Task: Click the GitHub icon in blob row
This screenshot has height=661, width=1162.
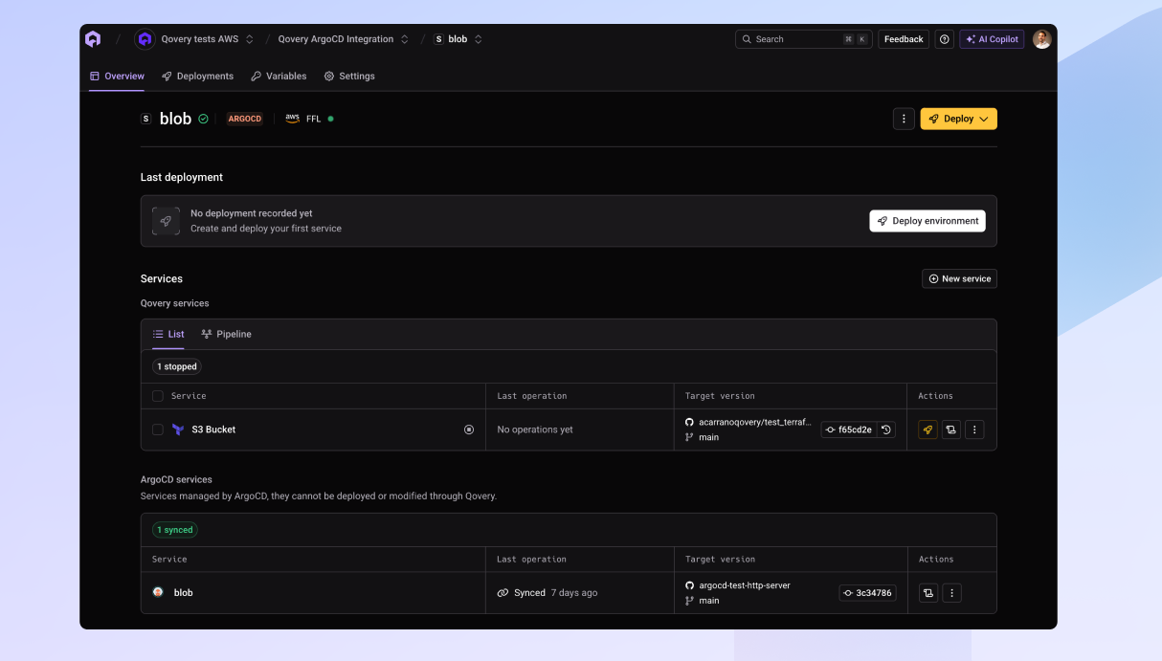Action: tap(689, 585)
